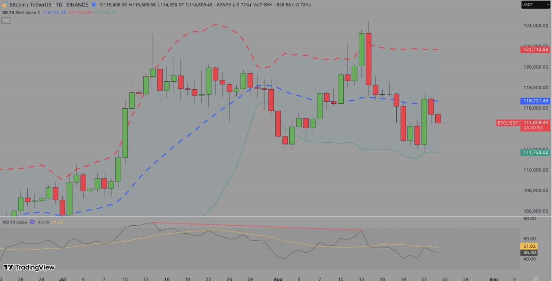Click the RSI moving average value 51.02 in legend
The image size is (552, 281).
point(57,222)
